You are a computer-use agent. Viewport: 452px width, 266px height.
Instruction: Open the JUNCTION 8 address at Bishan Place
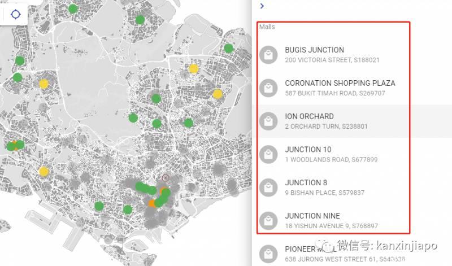[x=324, y=193]
